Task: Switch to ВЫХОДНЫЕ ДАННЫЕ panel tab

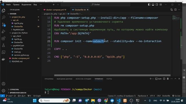Action: point(65,79)
